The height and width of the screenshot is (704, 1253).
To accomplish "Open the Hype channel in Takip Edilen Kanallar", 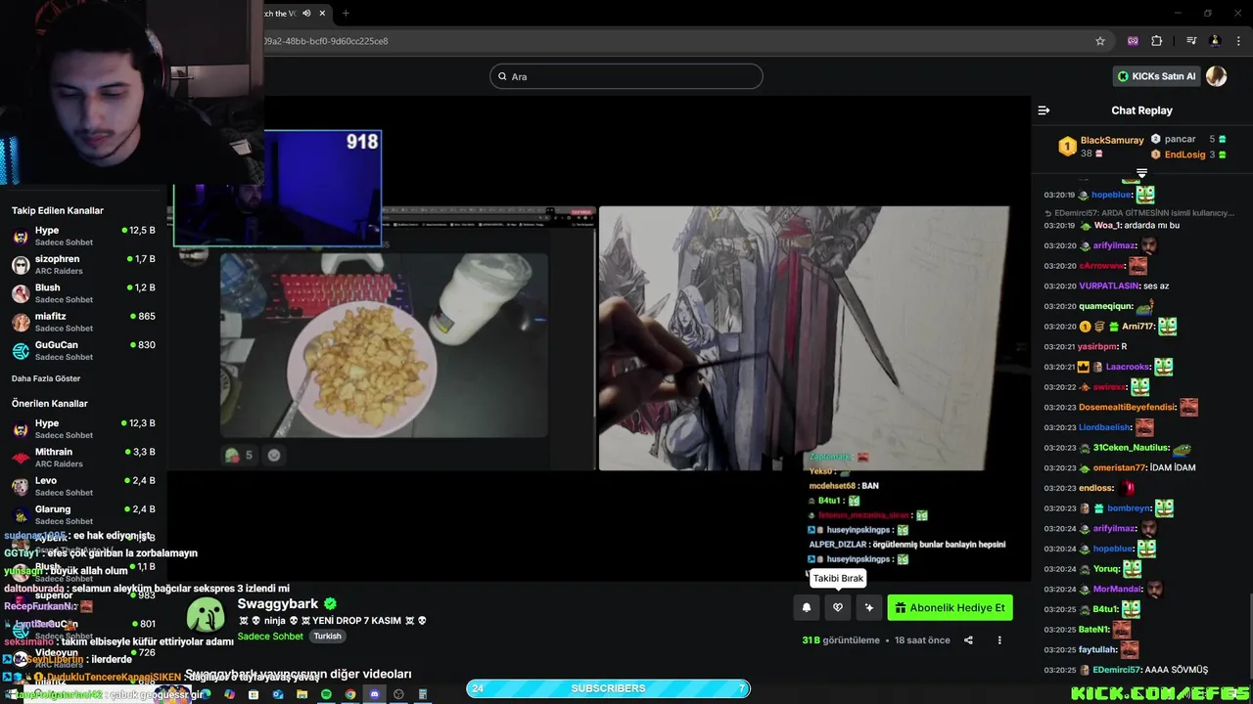I will (x=83, y=236).
